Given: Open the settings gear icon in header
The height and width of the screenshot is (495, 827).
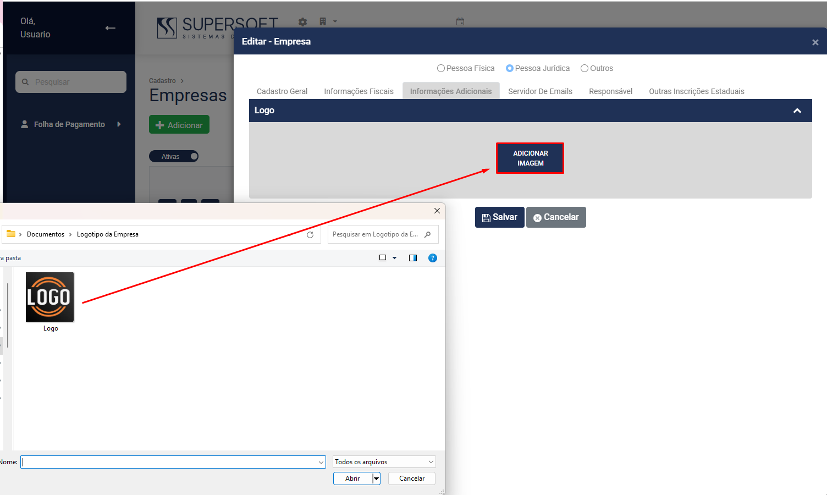Looking at the screenshot, I should (x=302, y=22).
